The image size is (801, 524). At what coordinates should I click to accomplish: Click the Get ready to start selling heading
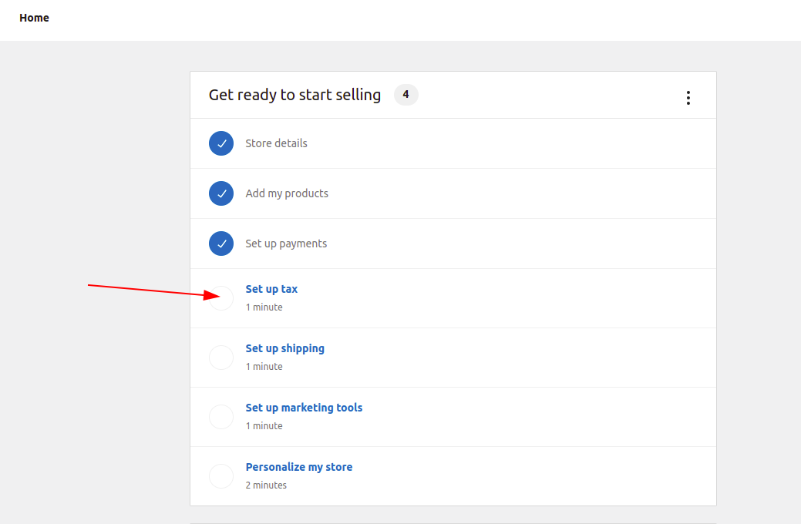click(x=294, y=95)
